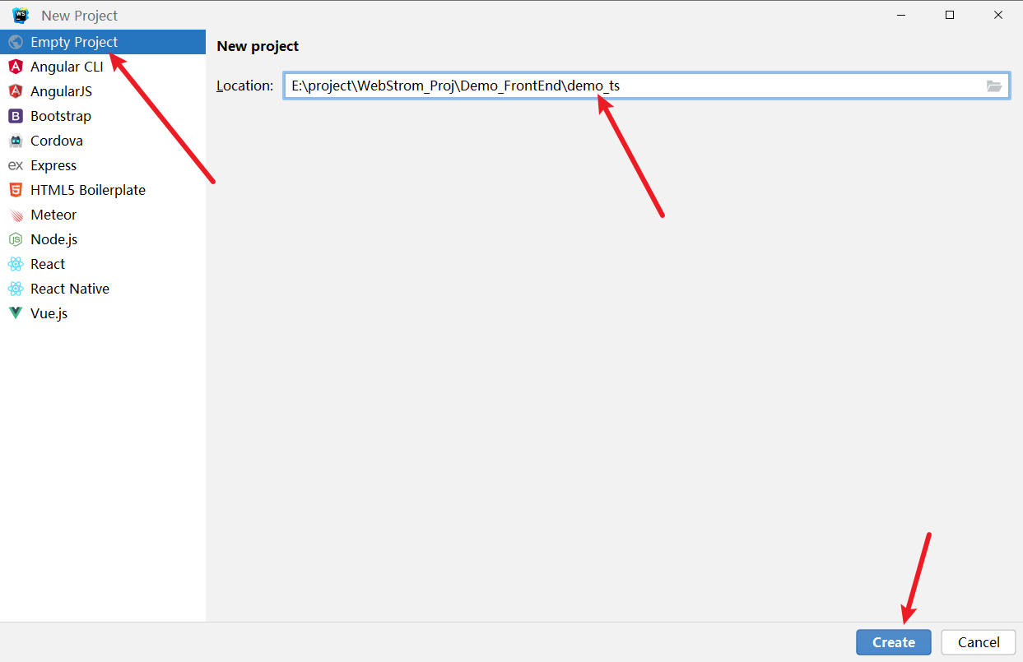Image resolution: width=1023 pixels, height=662 pixels.
Task: Minimize the New Project window
Action: click(x=901, y=15)
